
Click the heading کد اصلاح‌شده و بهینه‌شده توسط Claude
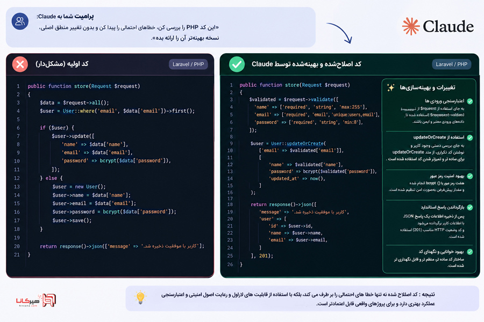(x=306, y=64)
